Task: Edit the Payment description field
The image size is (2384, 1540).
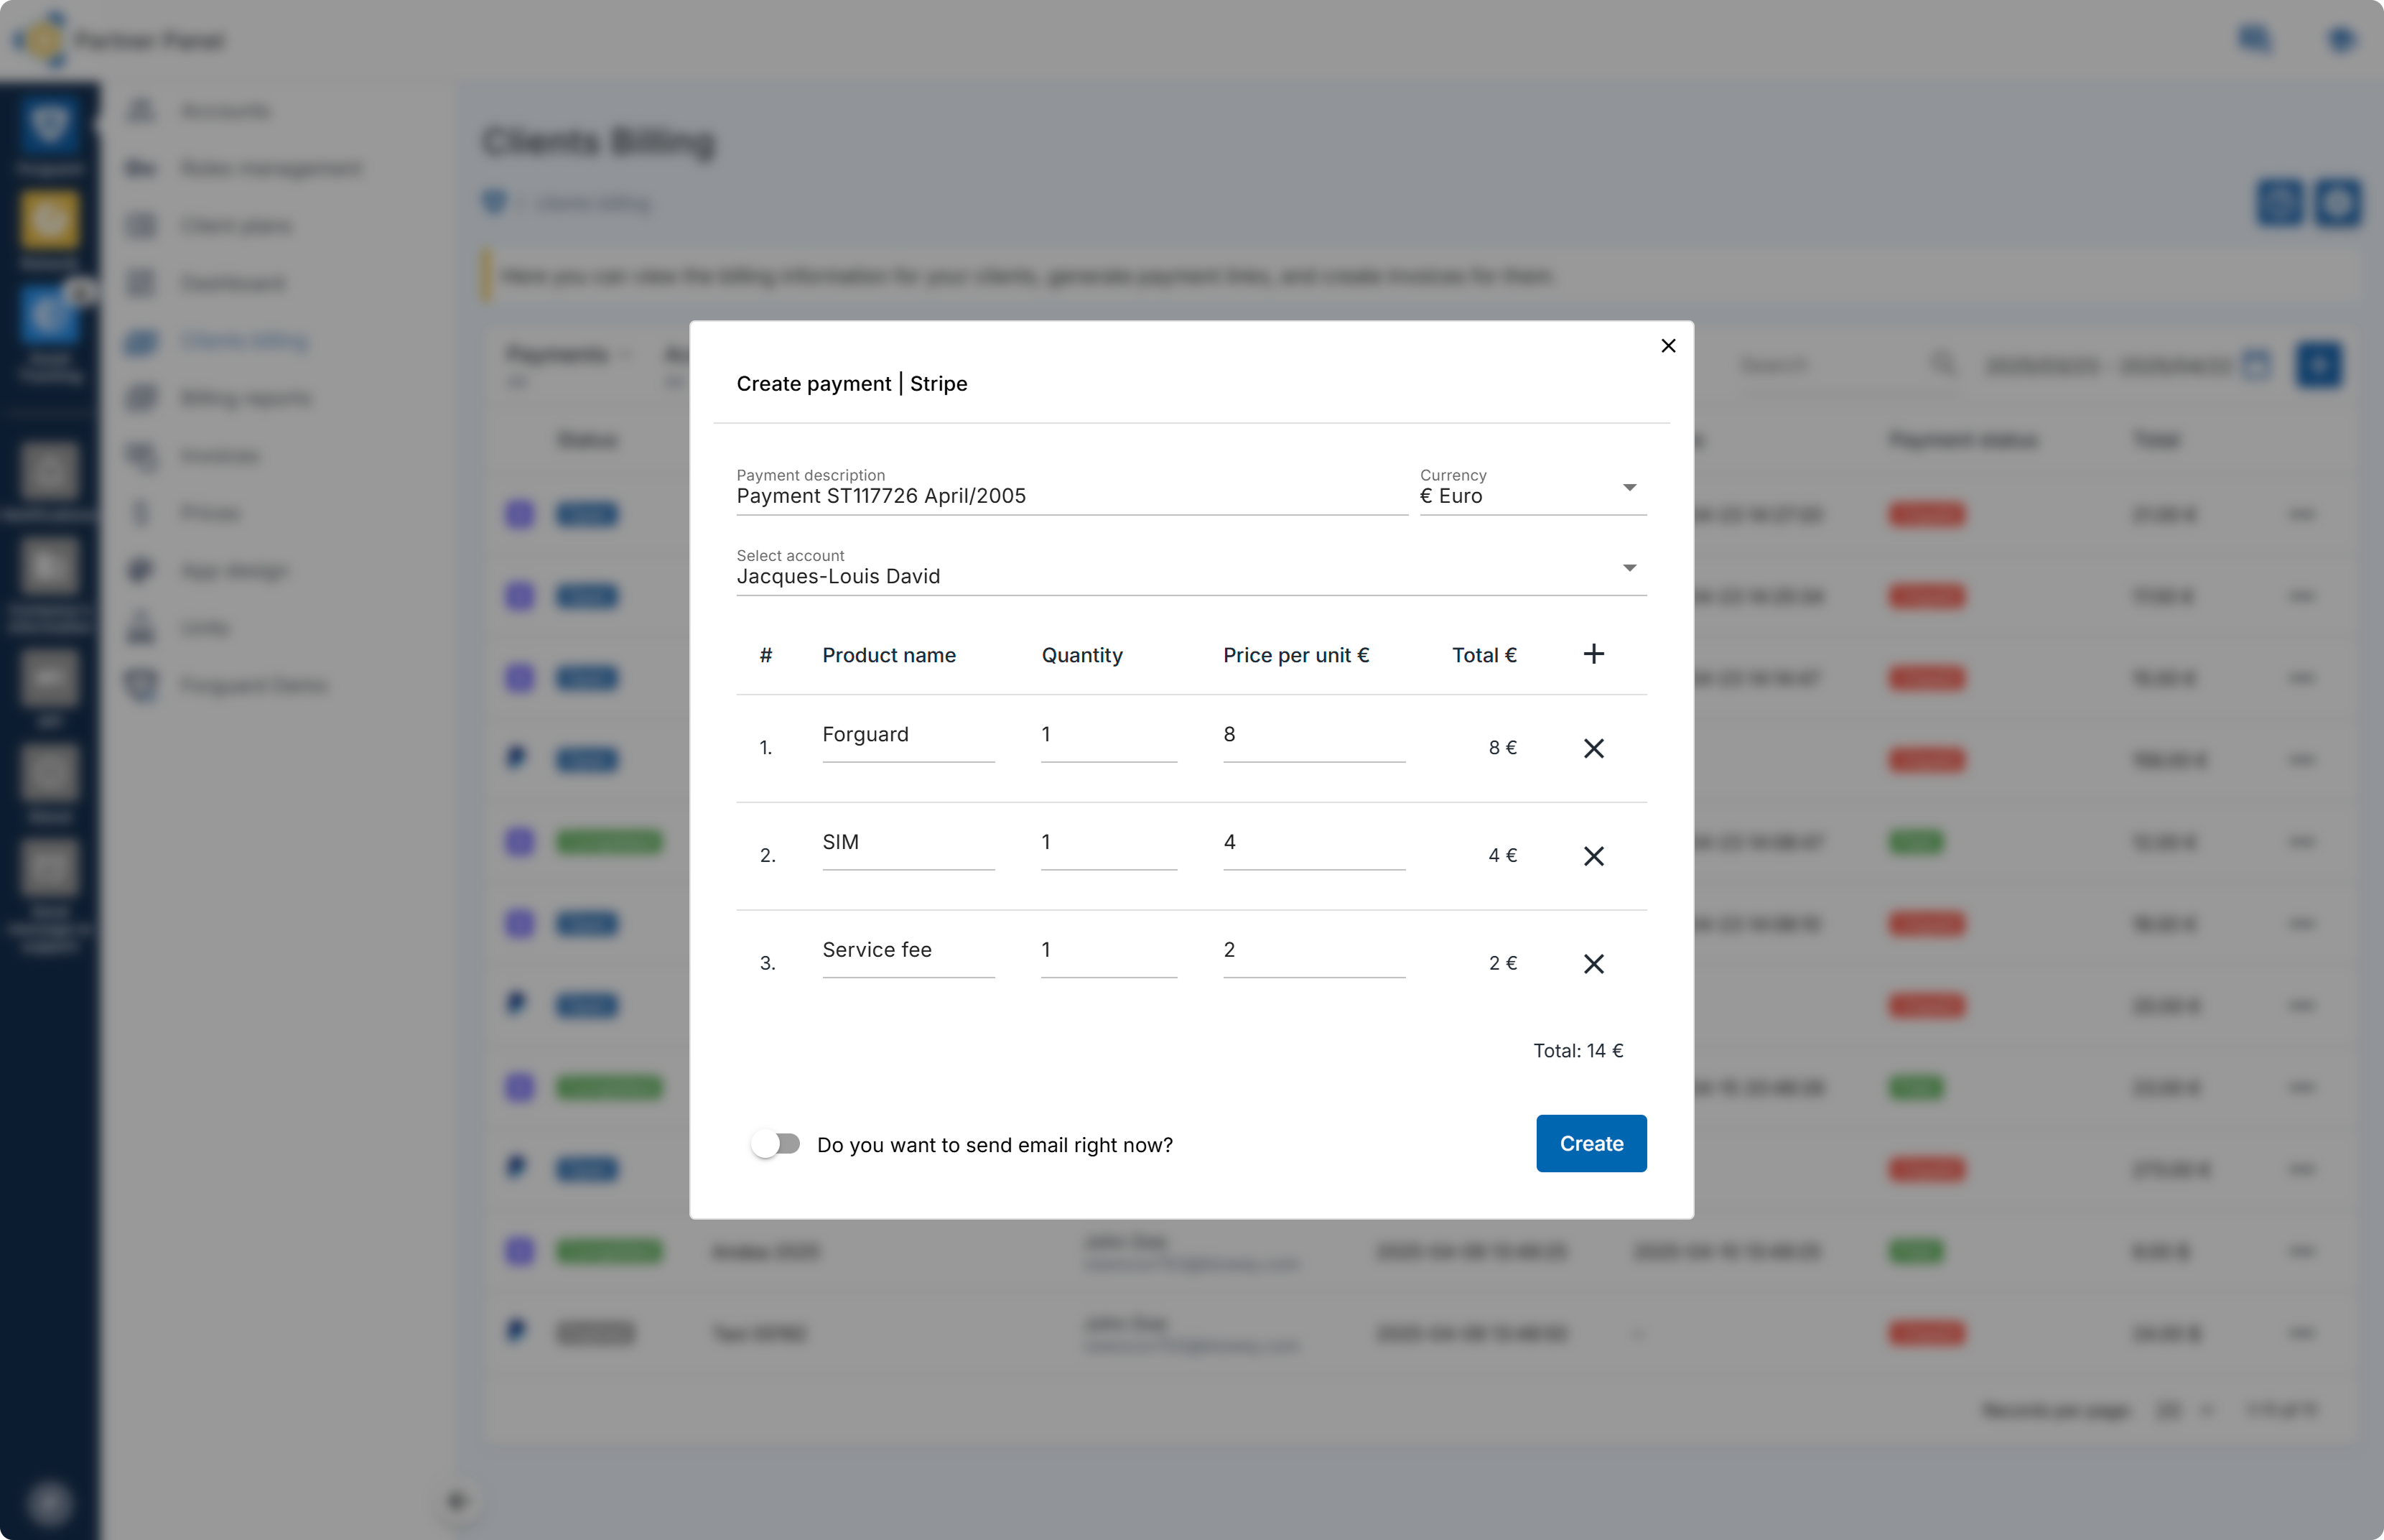Action: 1069,496
